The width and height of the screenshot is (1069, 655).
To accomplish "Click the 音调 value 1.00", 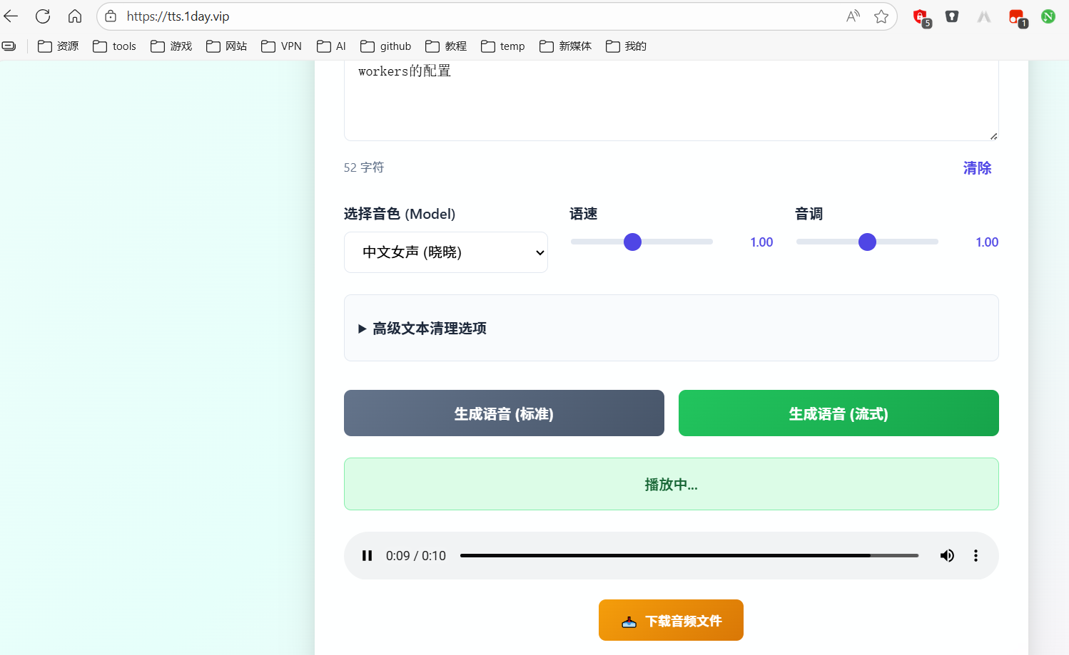I will (987, 242).
